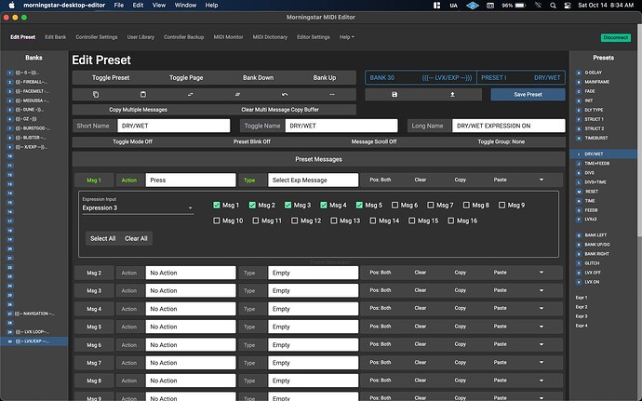
Task: Click the Save Preset button
Action: coord(527,95)
